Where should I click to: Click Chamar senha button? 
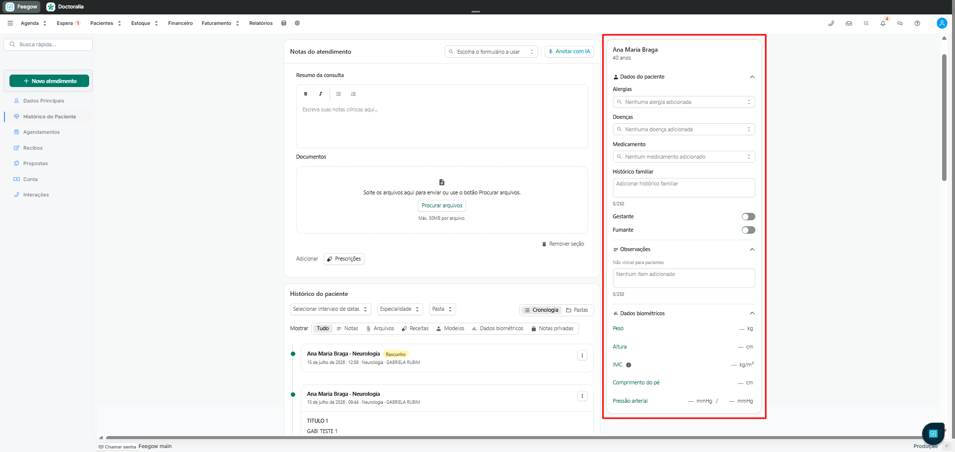(117, 447)
